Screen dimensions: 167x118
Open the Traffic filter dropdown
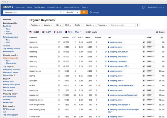point(79,25)
